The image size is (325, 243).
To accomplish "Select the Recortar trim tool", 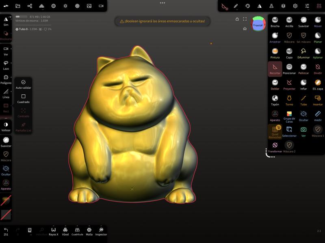I will 275,69.
